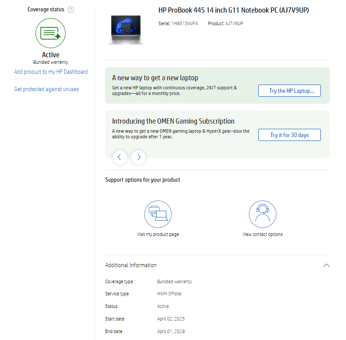Click the serial number 1H85134VF4
Screen dimensions: 346x340
click(185, 23)
